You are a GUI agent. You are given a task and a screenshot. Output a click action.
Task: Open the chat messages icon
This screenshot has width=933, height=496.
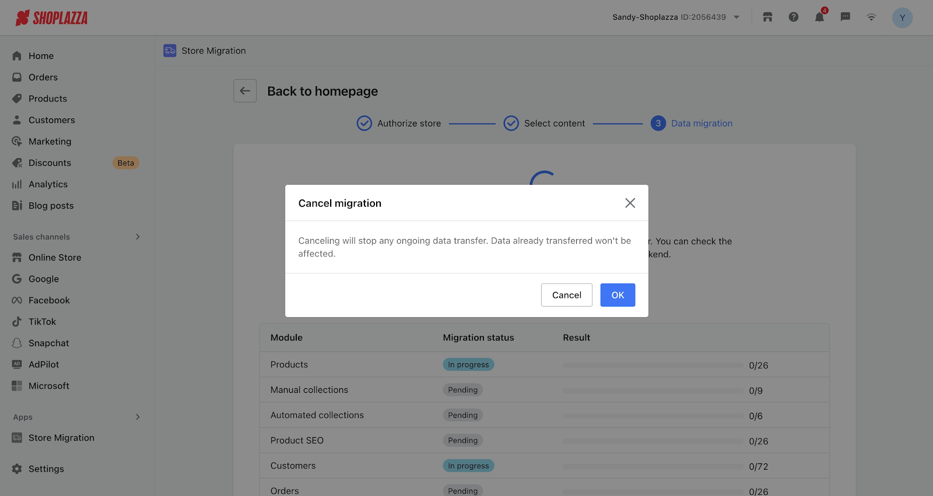point(845,17)
